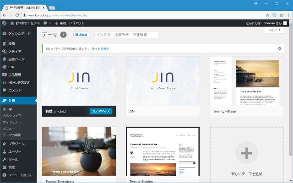Open the テーマの編集 submenu item

[x=12, y=135]
